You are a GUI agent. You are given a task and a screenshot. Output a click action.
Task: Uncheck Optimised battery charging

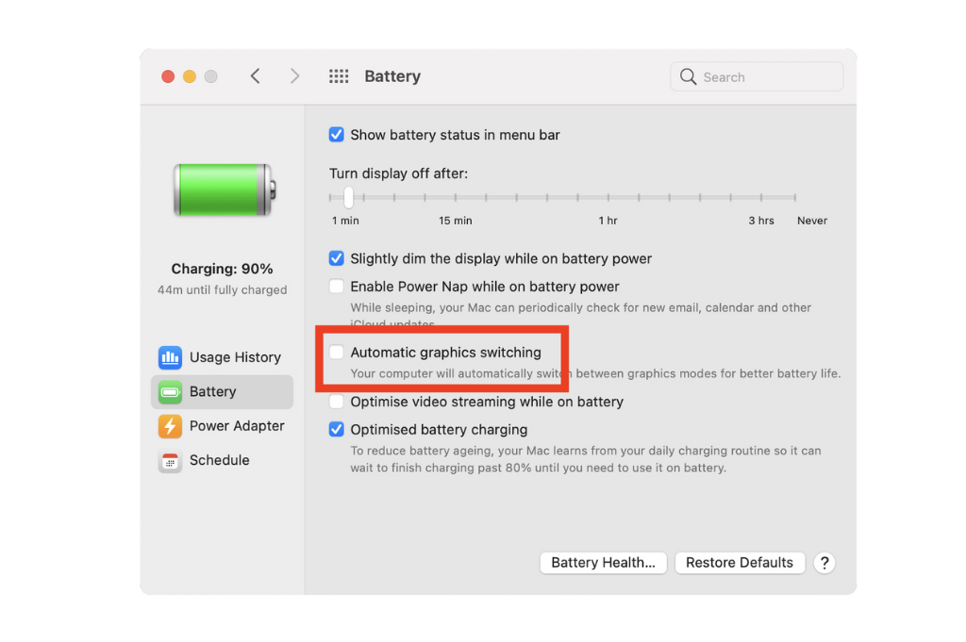click(337, 429)
